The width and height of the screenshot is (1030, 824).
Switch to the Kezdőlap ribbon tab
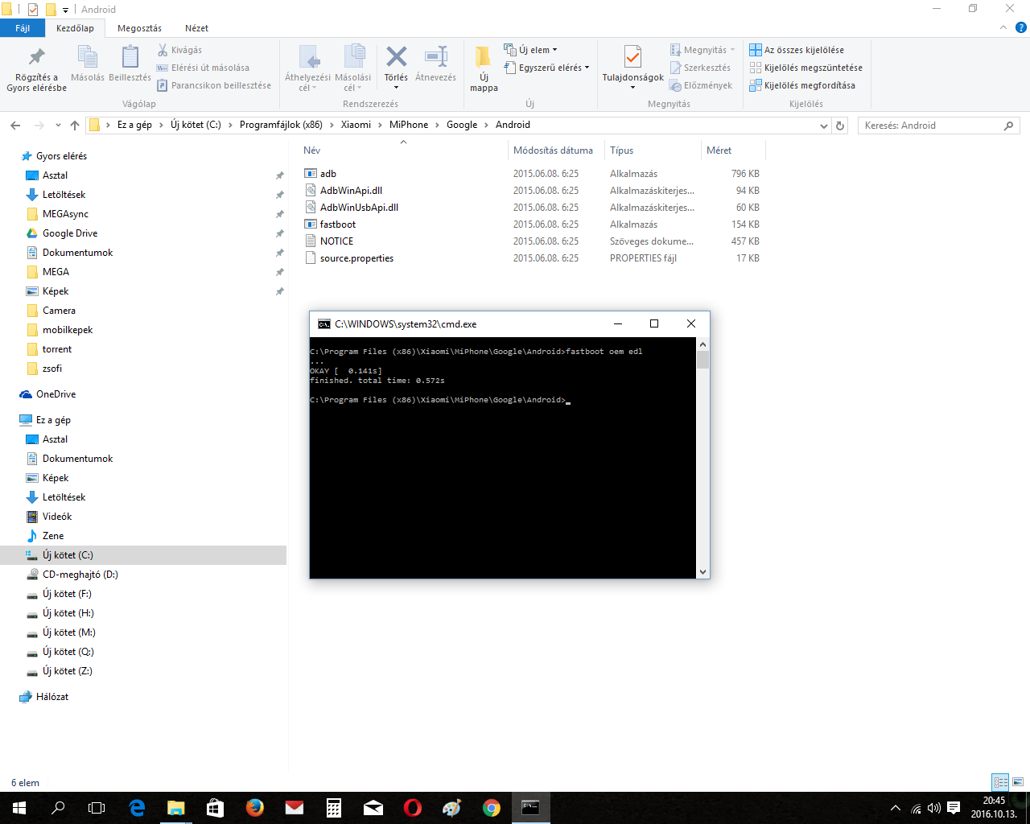75,28
